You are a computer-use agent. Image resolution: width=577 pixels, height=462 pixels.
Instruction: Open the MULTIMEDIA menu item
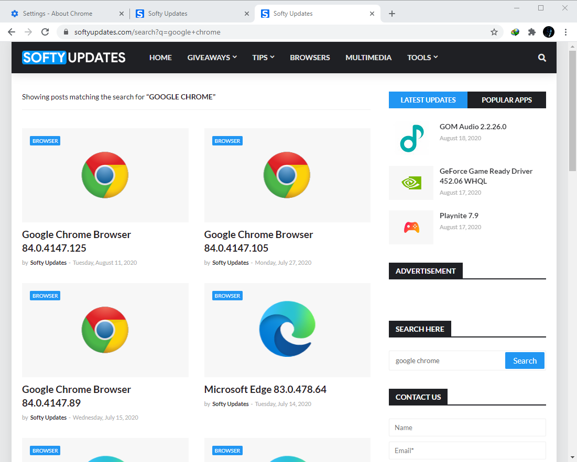click(368, 58)
